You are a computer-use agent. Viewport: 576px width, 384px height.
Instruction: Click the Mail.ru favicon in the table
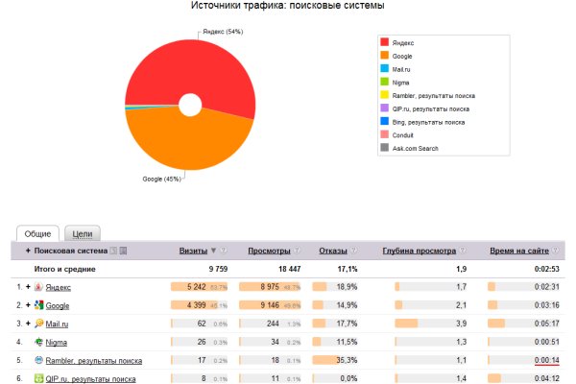[38, 324]
